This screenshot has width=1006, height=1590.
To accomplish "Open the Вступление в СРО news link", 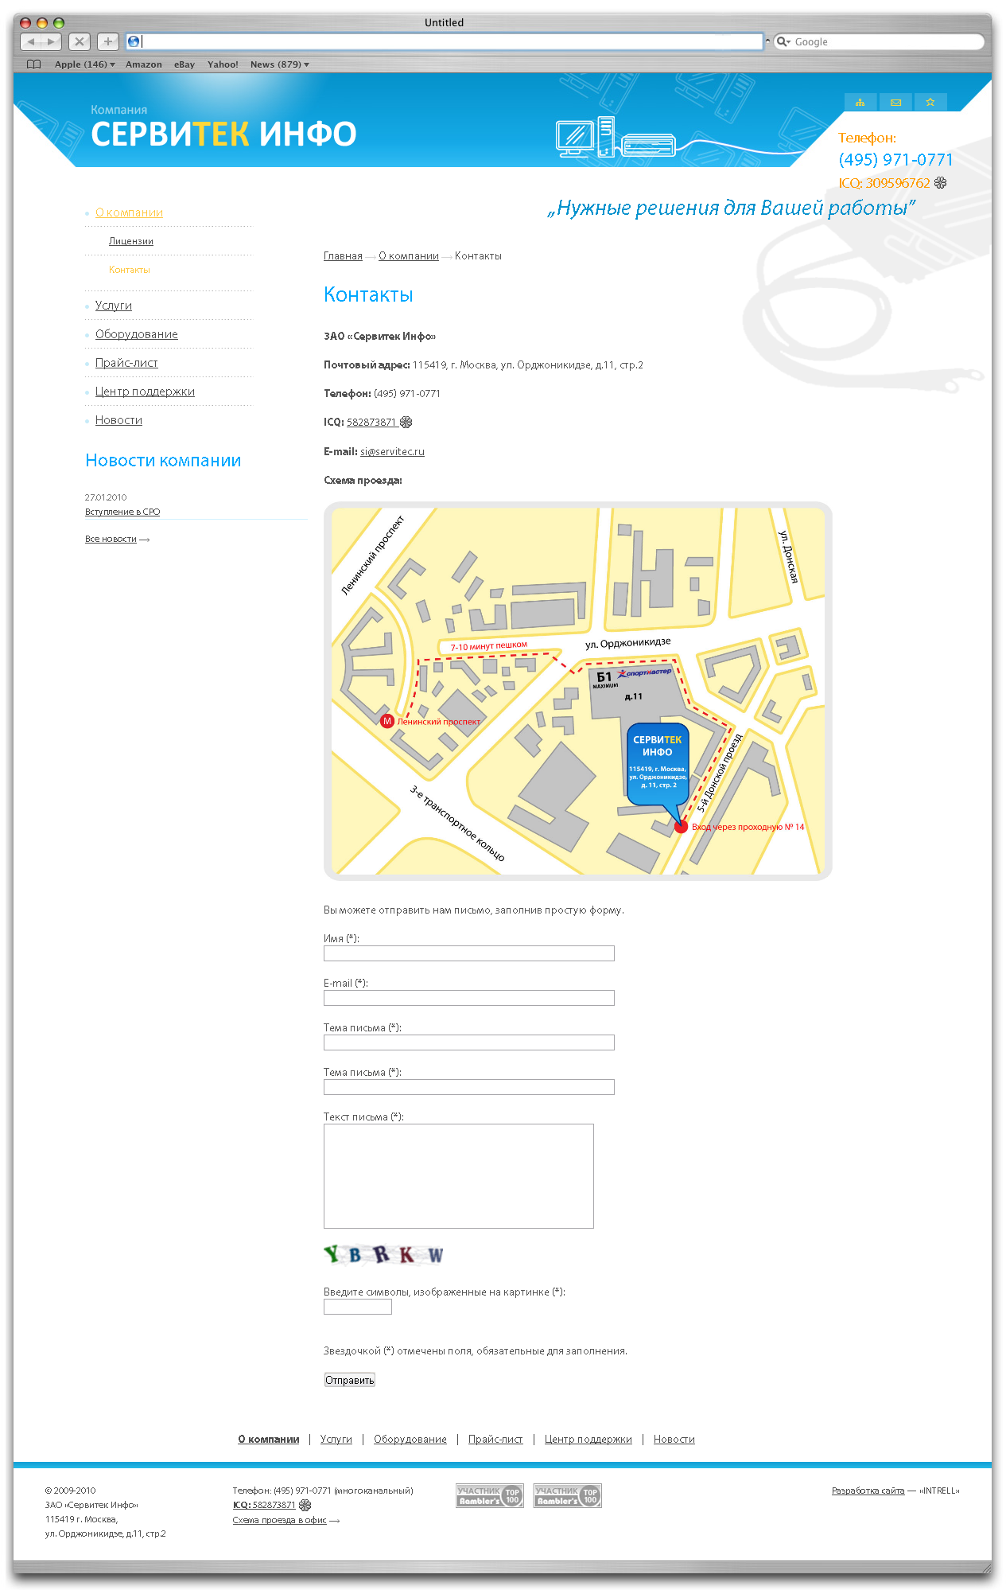I will pos(122,512).
